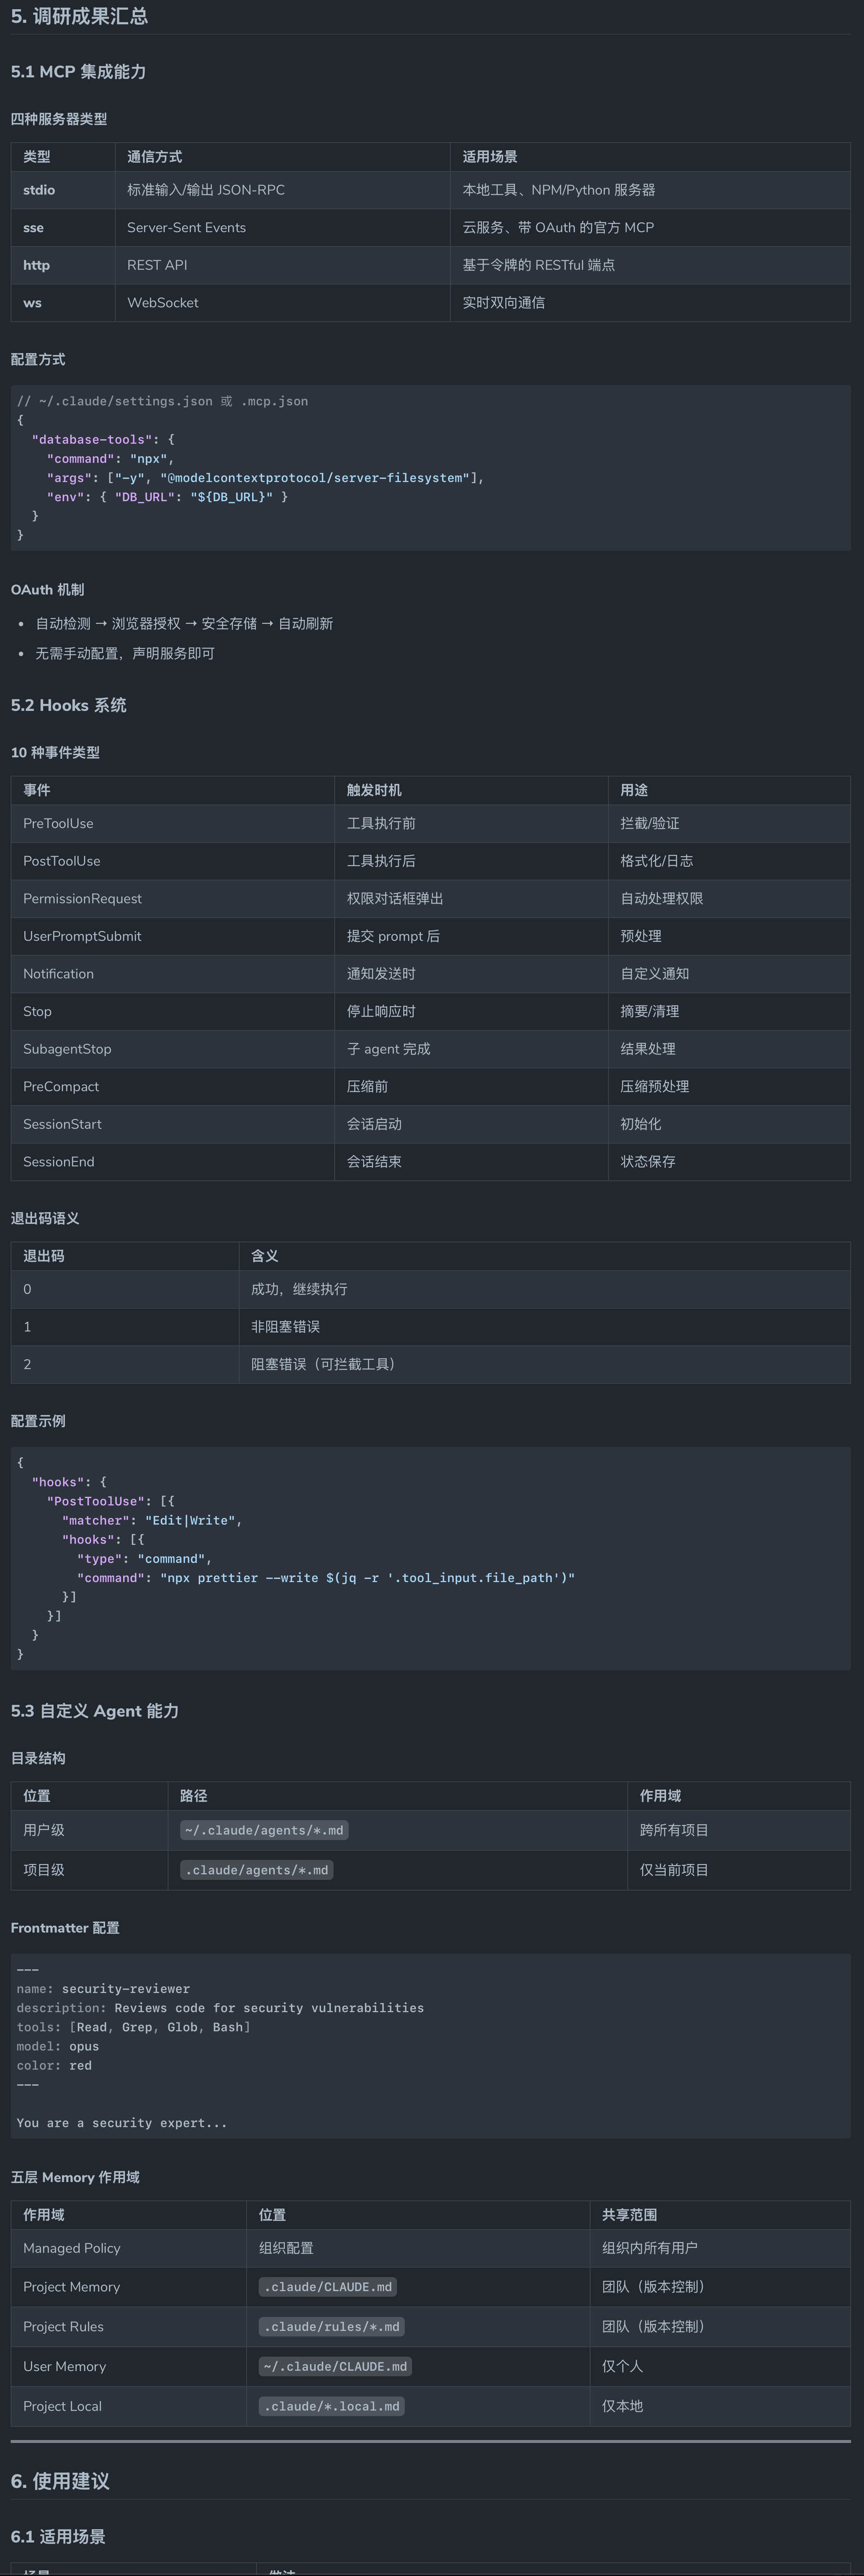
Task: Click the '6. 使用建议' heading
Action: (x=60, y=2481)
